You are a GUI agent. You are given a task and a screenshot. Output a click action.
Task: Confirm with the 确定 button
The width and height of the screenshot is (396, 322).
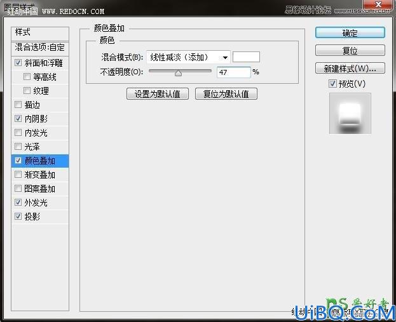(x=350, y=33)
